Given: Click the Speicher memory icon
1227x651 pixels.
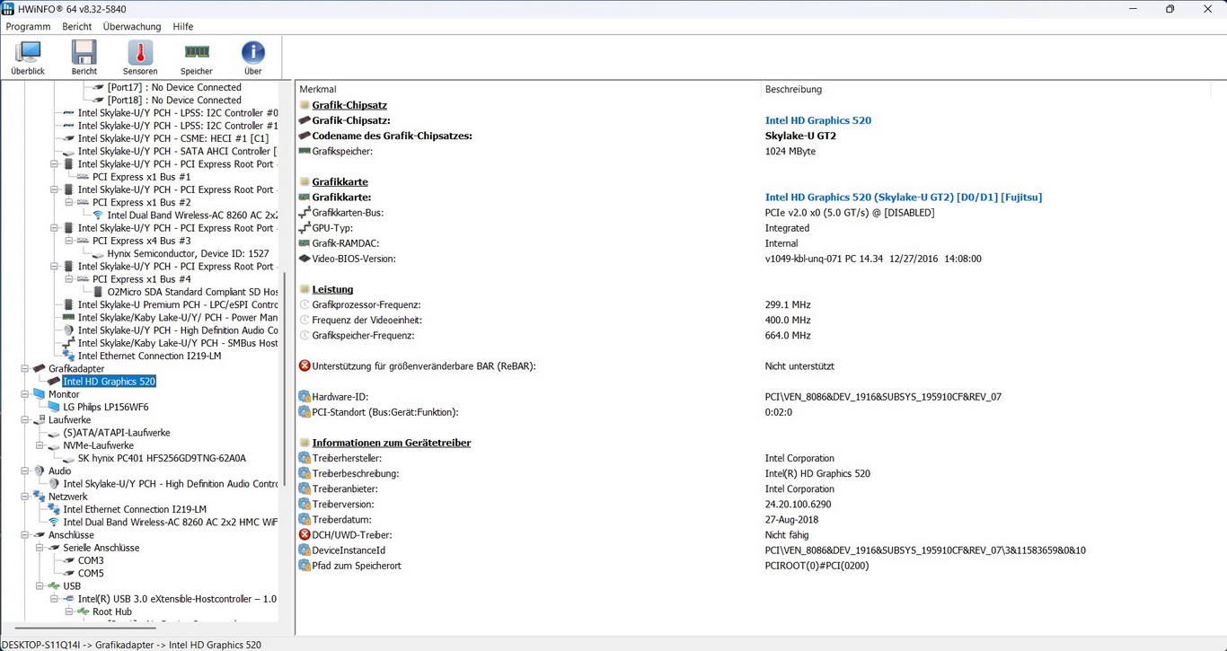Looking at the screenshot, I should pos(197,57).
